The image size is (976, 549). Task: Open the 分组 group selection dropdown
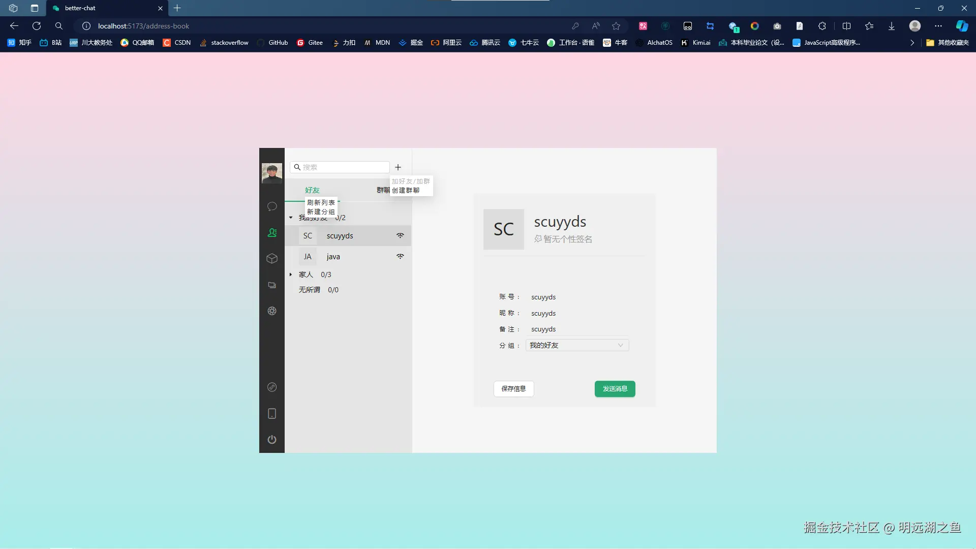click(577, 345)
